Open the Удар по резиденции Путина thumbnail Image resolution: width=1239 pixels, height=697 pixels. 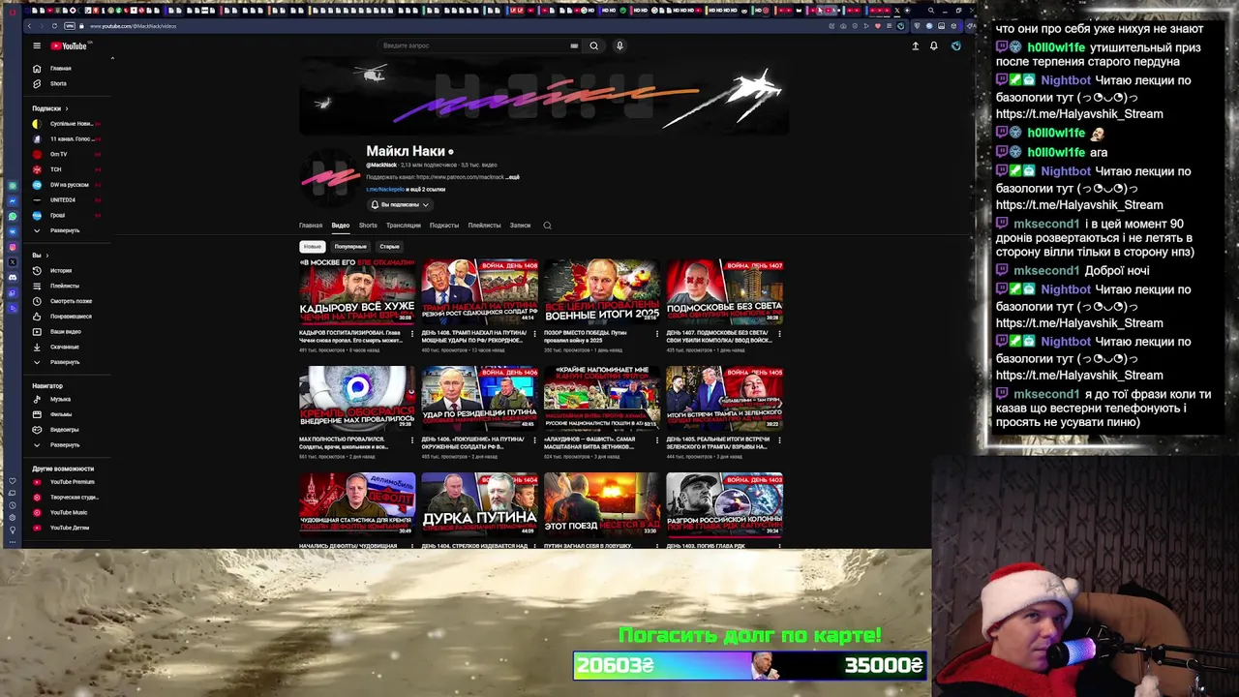tap(479, 398)
